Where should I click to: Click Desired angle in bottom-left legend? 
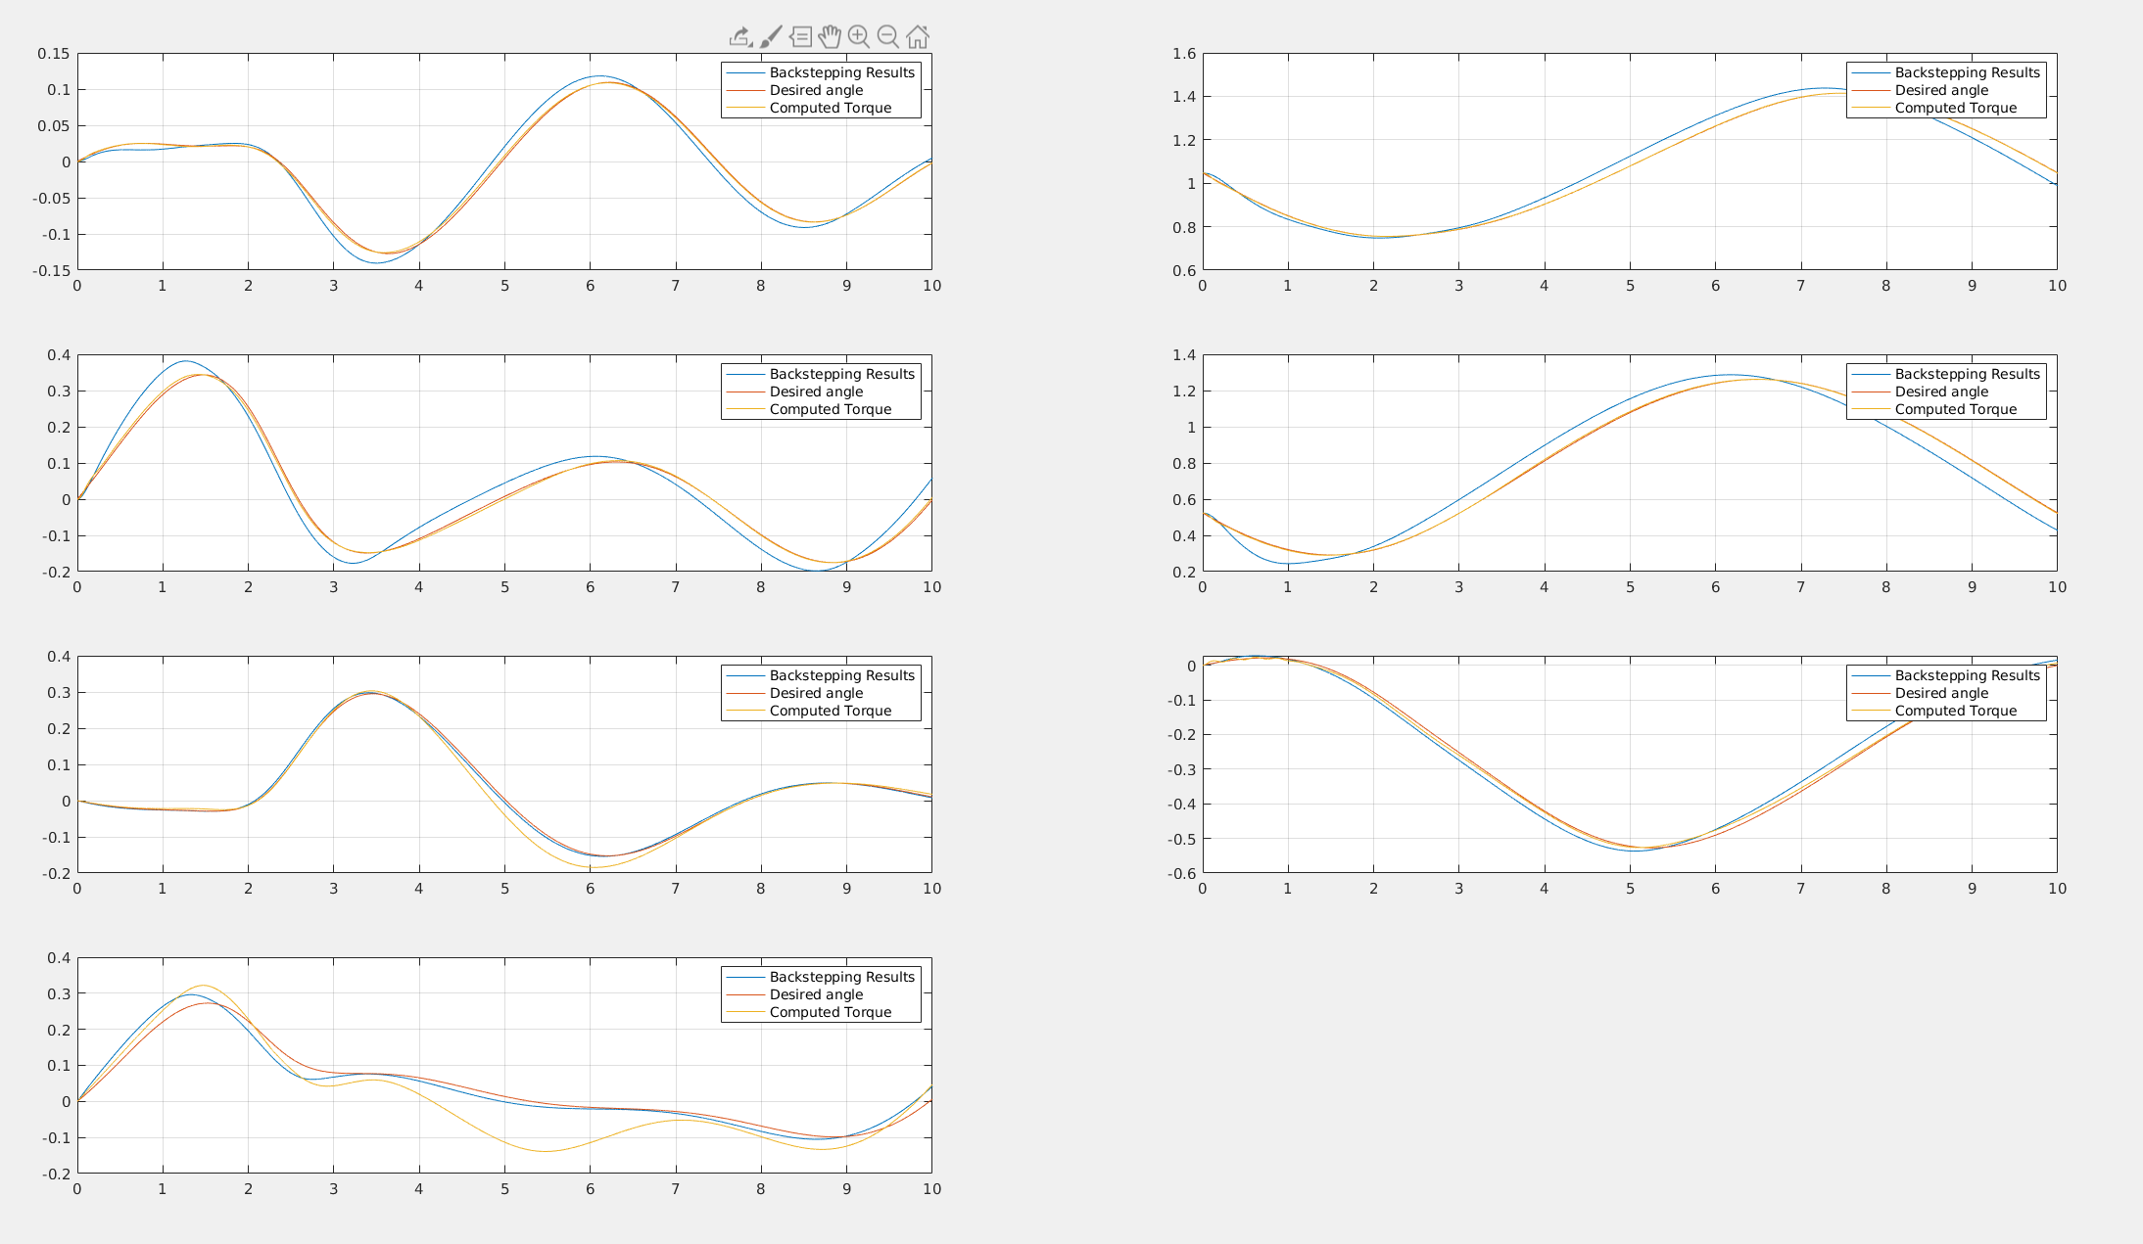[x=816, y=994]
